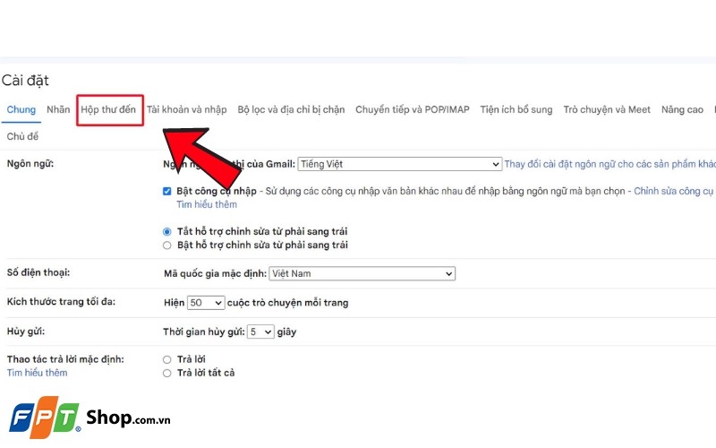
Task: Open the Hộp thư đến tab
Action: click(108, 109)
